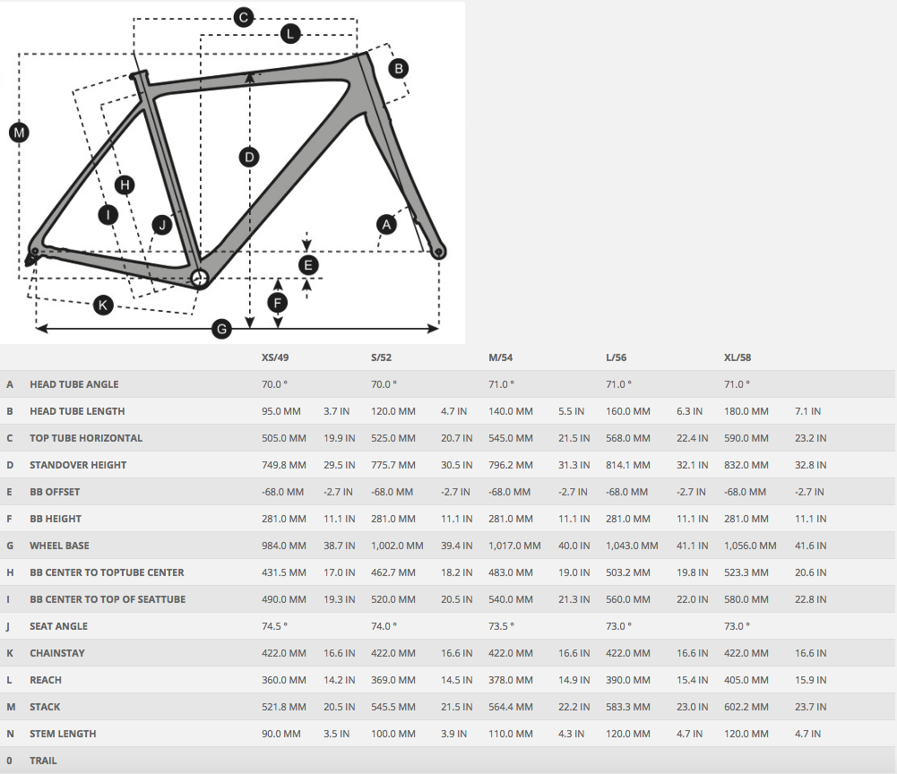The image size is (897, 774).
Task: Click the bike frame geometry diagram
Action: pos(232,172)
